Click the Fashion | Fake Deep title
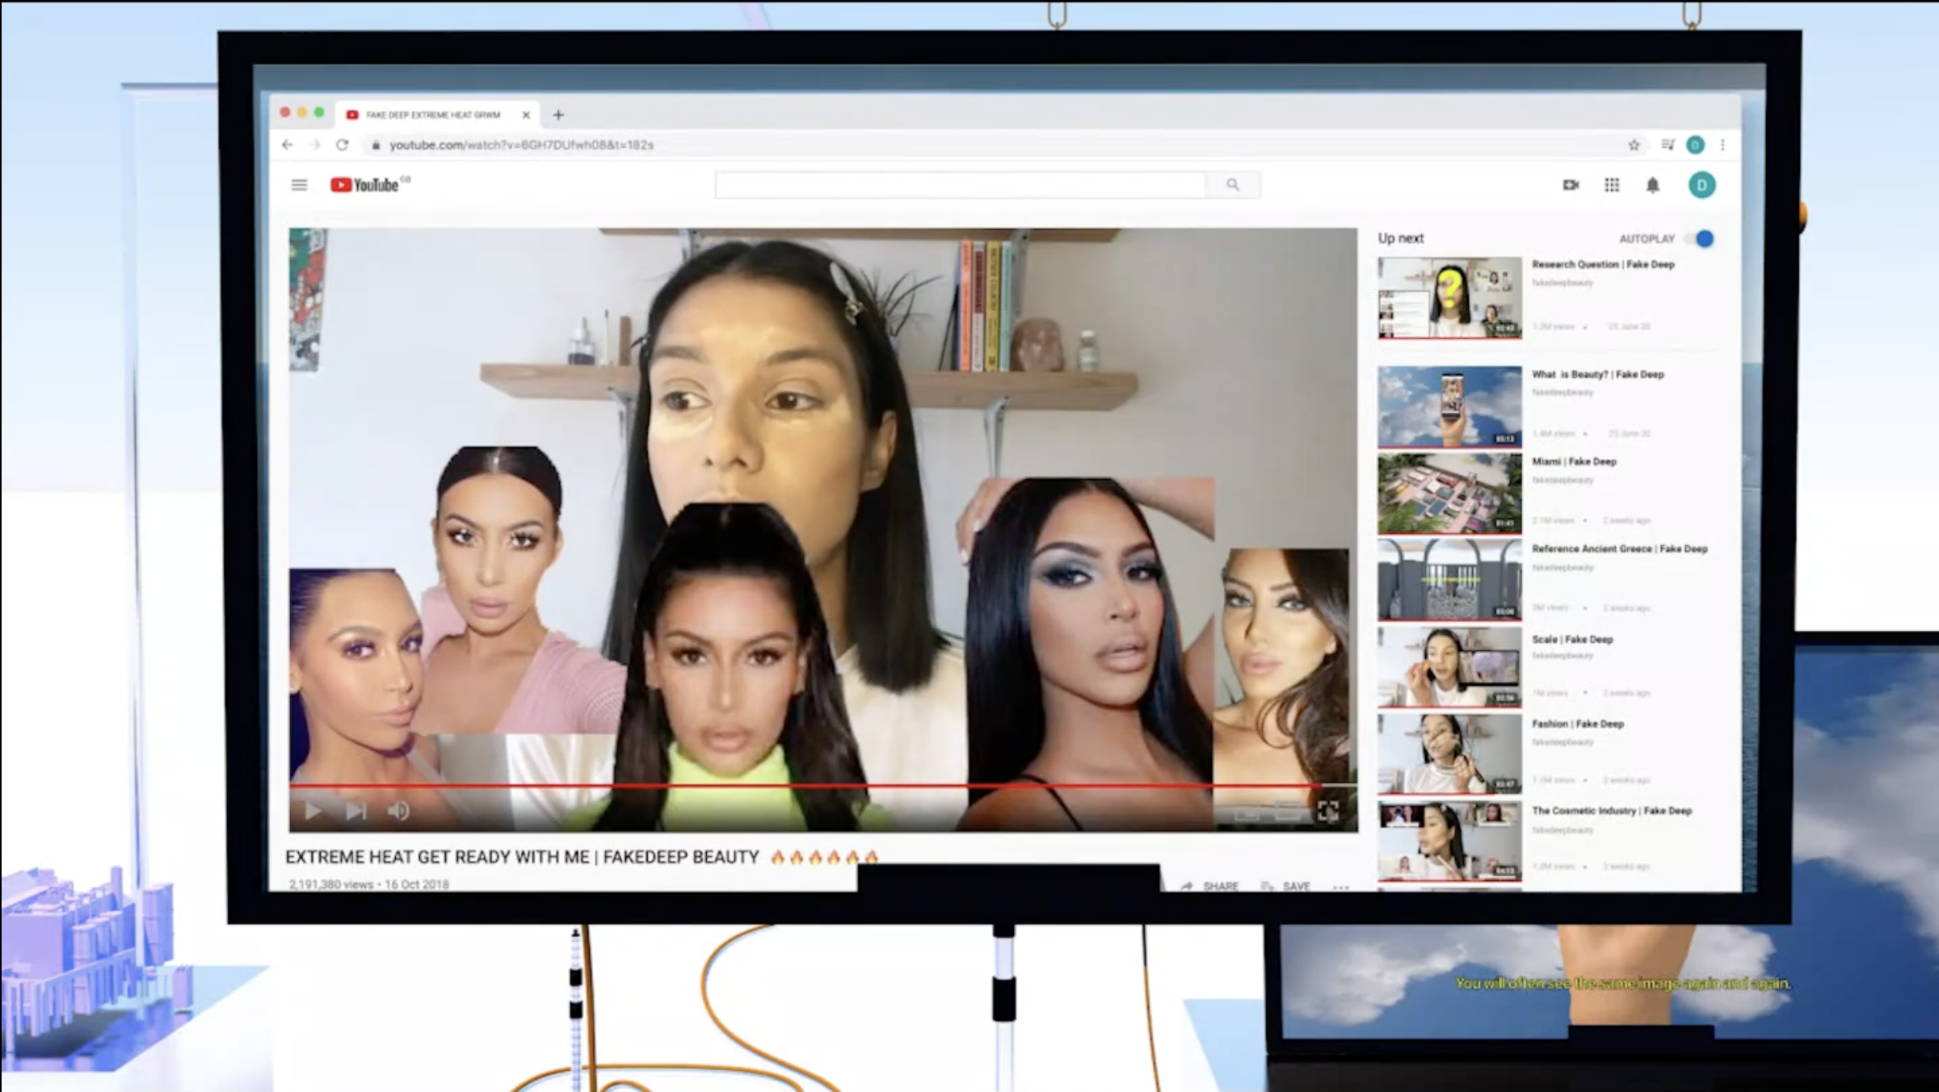Viewport: 1939px width, 1092px height. click(1578, 724)
